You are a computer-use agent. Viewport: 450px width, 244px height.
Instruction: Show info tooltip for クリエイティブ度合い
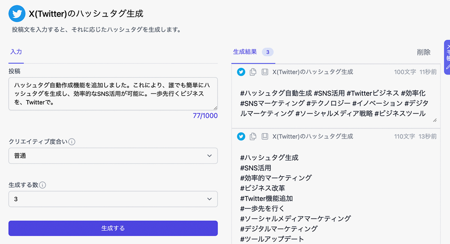72,142
